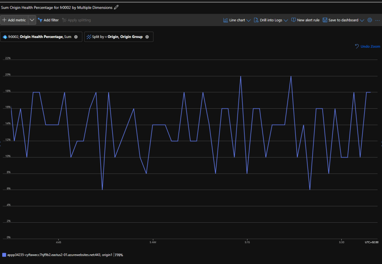Expand the Save to dashboard chevron
Screen dimensions: 382x264
click(362, 20)
